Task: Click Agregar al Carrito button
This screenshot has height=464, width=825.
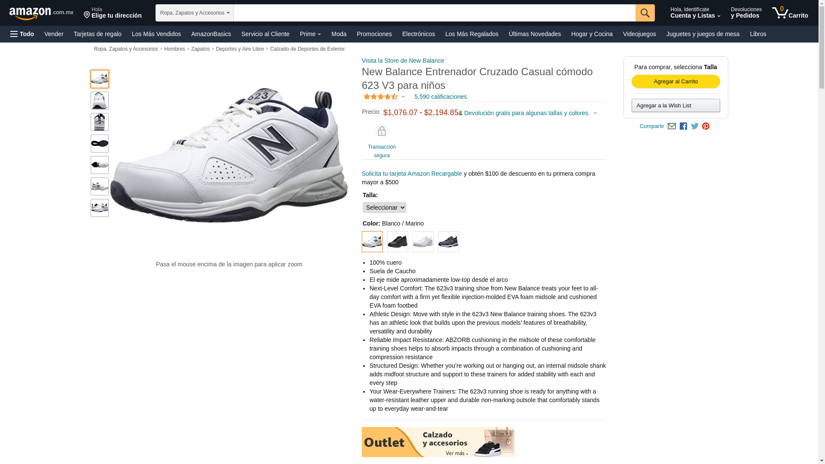Action: tap(675, 82)
